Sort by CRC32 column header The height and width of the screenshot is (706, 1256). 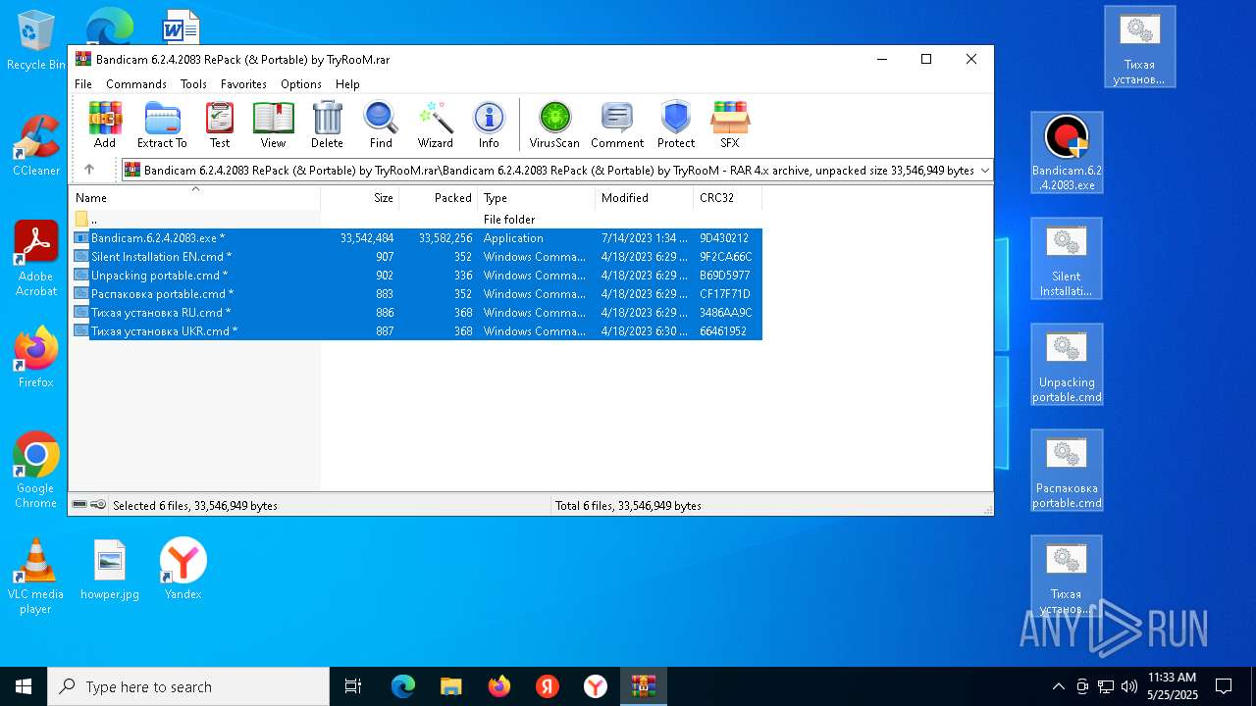[x=728, y=198]
